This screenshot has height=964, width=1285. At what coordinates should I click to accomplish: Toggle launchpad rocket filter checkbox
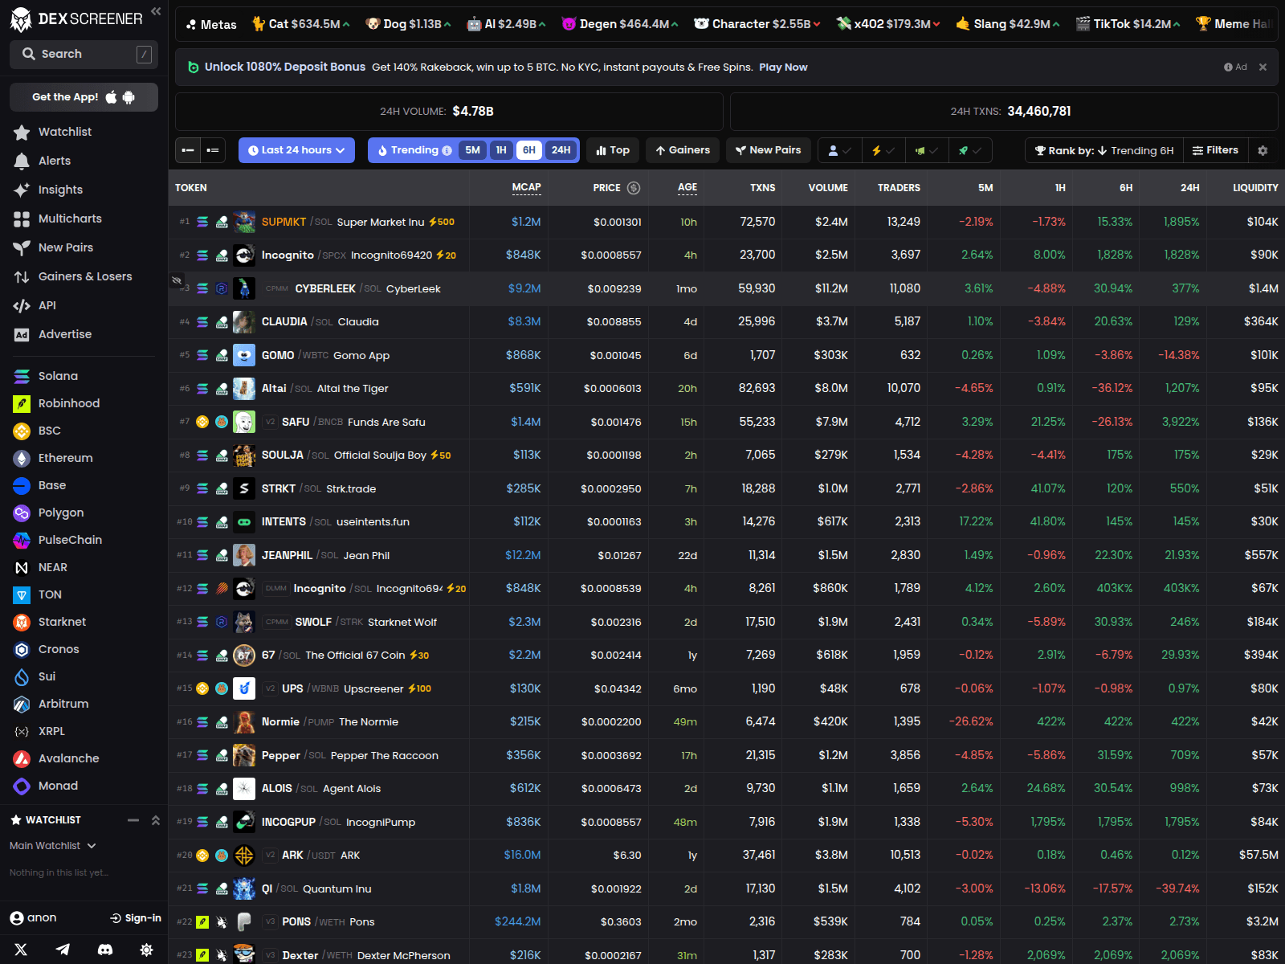(970, 150)
